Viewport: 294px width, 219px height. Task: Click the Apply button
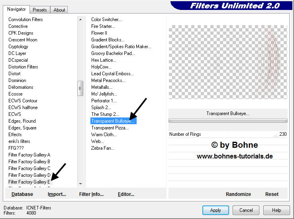pyautogui.click(x=216, y=210)
